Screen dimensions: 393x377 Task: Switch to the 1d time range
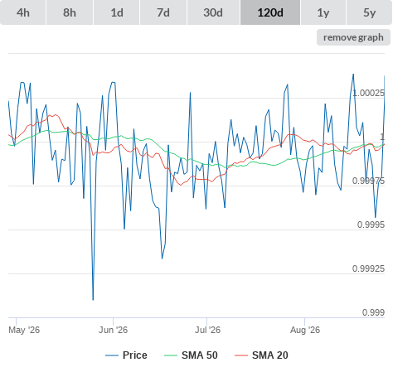pyautogui.click(x=117, y=12)
